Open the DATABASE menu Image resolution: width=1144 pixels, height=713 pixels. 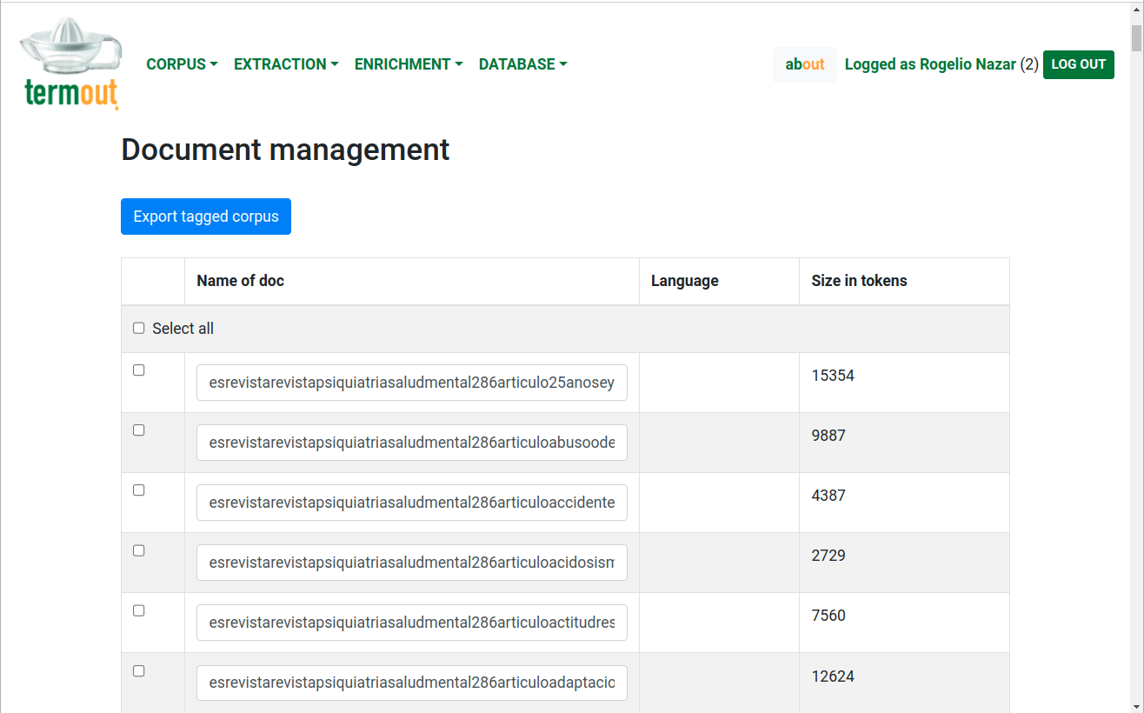click(x=522, y=64)
